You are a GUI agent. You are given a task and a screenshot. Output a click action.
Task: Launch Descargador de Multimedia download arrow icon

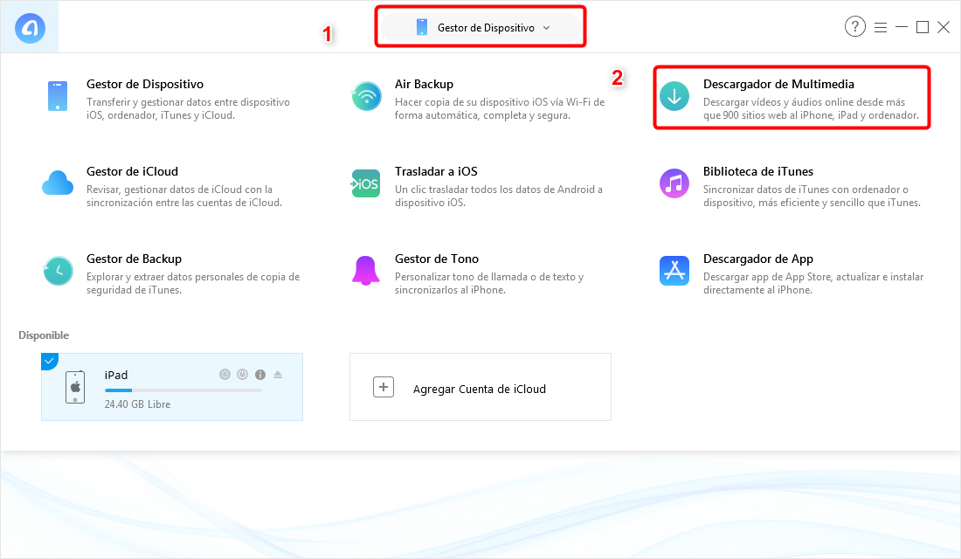pyautogui.click(x=674, y=96)
